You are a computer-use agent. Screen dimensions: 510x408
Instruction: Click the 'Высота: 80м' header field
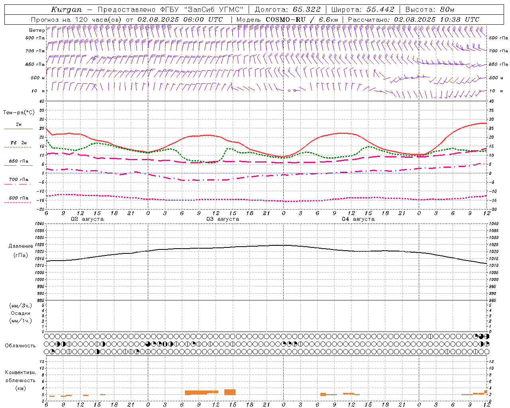tap(430, 10)
